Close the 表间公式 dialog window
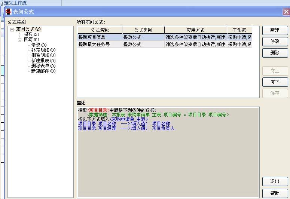The width and height of the screenshot is (290, 199). pos(286,12)
